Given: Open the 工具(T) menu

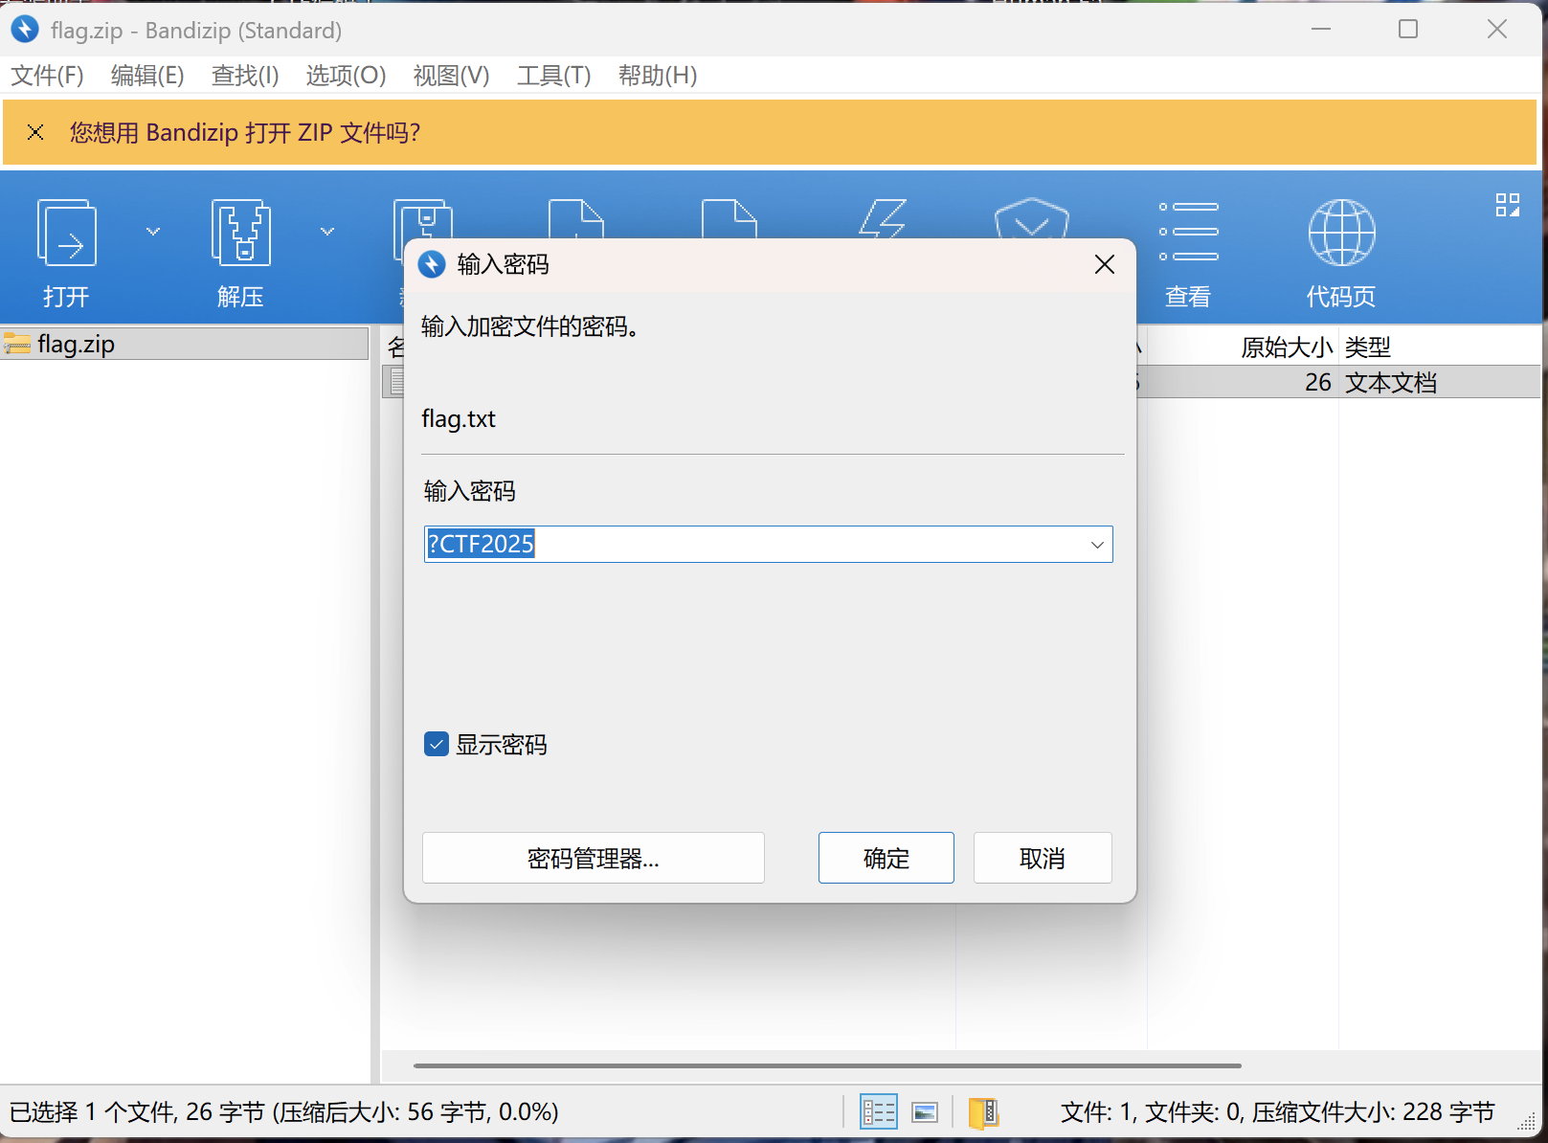Looking at the screenshot, I should pos(554,75).
